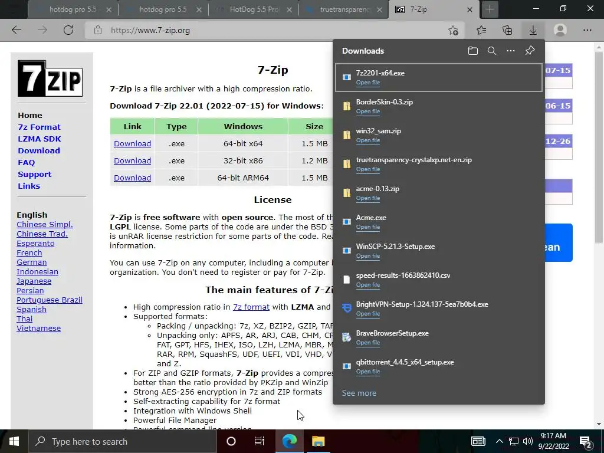The height and width of the screenshot is (453, 604).
Task: Download the 64-bit x64 .exe
Action: pos(132,144)
